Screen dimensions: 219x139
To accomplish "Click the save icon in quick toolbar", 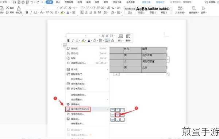I will [x=14, y=2].
